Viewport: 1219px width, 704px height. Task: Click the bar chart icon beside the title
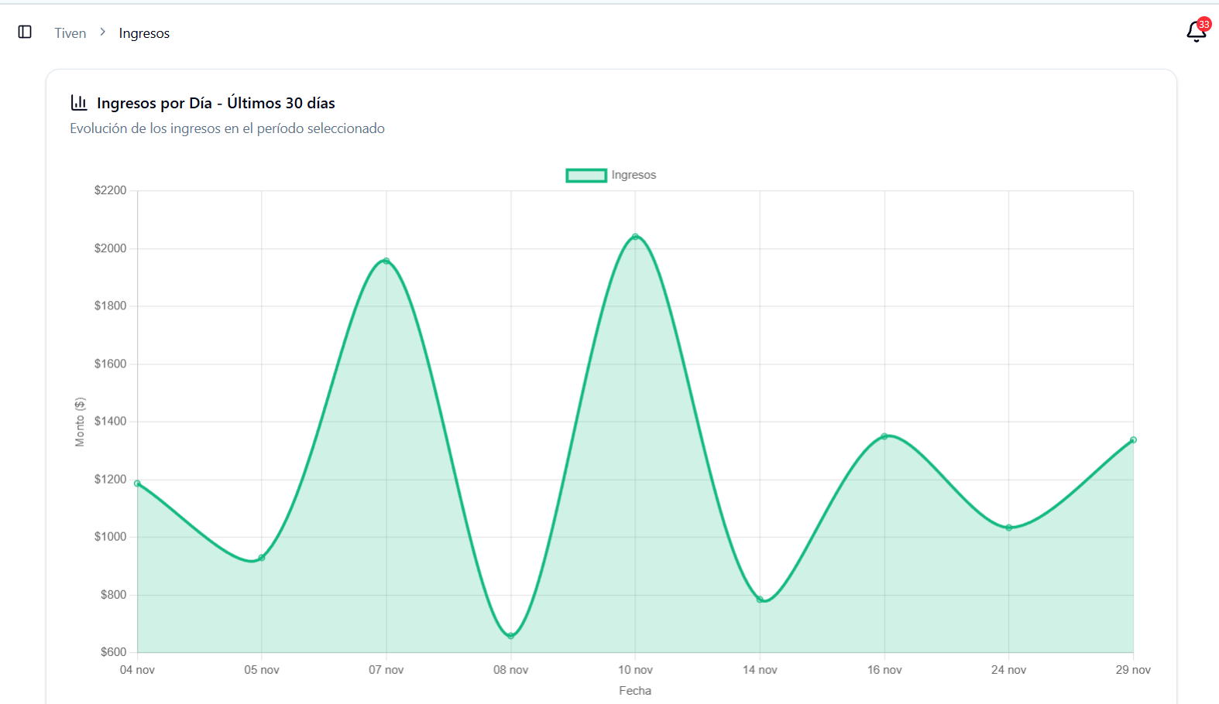point(79,103)
